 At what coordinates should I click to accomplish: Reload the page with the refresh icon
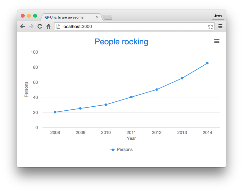(x=40, y=27)
